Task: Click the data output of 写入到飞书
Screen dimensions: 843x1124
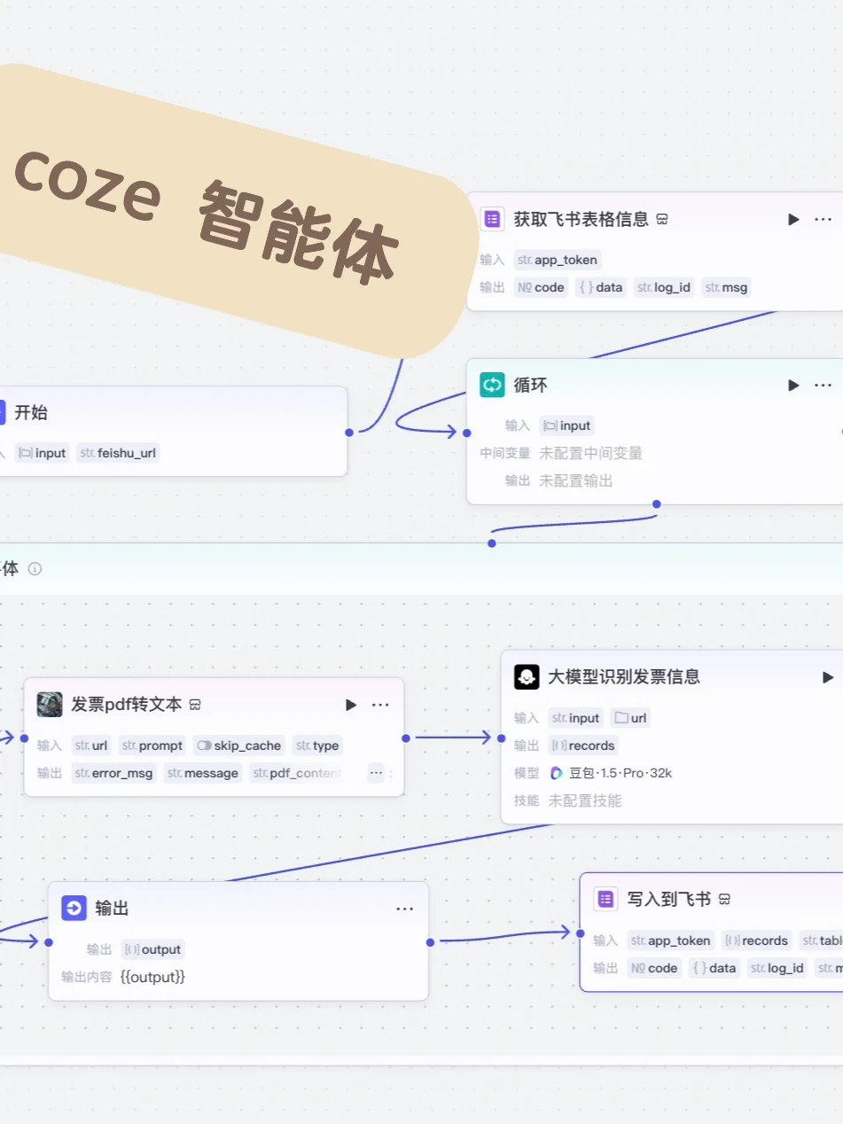Action: click(x=714, y=968)
